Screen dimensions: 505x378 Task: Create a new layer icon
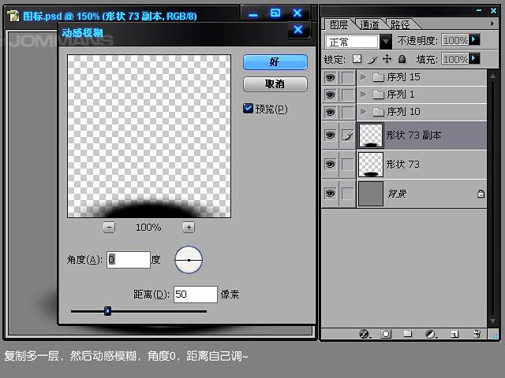[x=454, y=334]
